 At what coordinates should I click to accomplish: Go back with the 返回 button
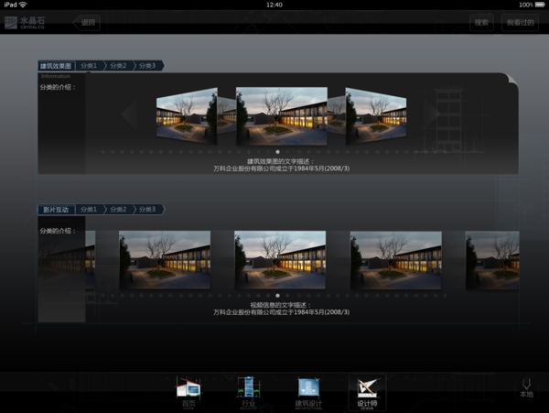click(87, 23)
